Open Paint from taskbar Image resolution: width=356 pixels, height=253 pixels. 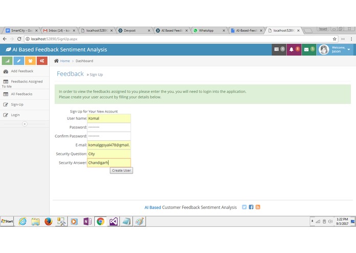click(x=139, y=221)
